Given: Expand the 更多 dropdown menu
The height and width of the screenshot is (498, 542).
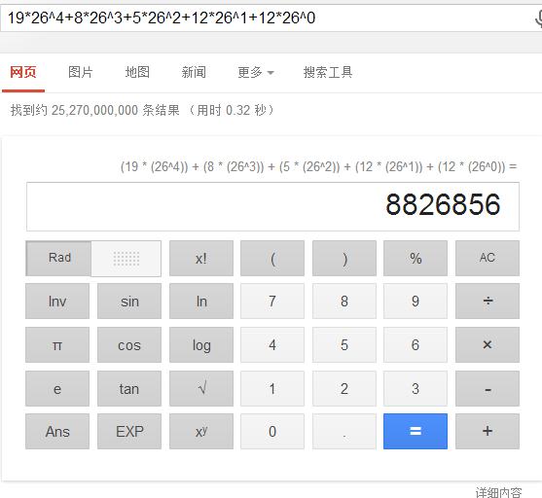Looking at the screenshot, I should point(256,72).
